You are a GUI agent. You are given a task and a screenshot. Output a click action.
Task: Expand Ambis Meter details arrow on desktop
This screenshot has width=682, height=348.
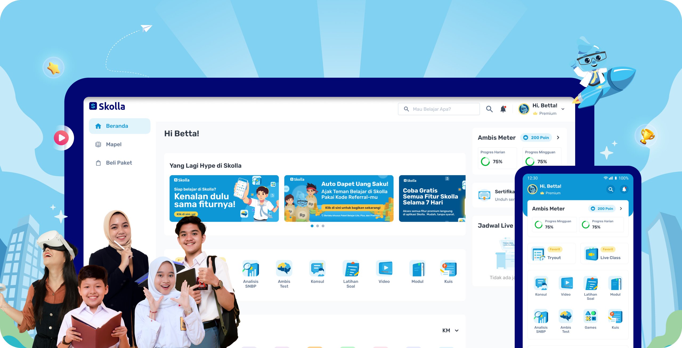(x=558, y=138)
